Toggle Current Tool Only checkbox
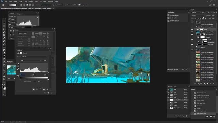 click(168, 69)
